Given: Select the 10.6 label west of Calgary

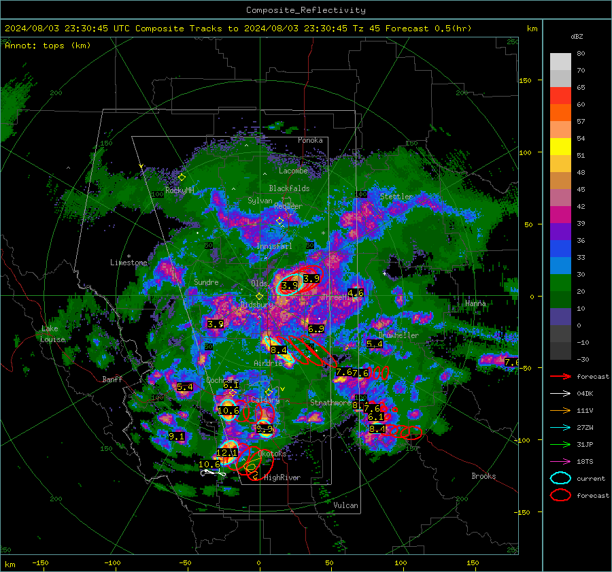Looking at the screenshot, I should coord(228,410).
